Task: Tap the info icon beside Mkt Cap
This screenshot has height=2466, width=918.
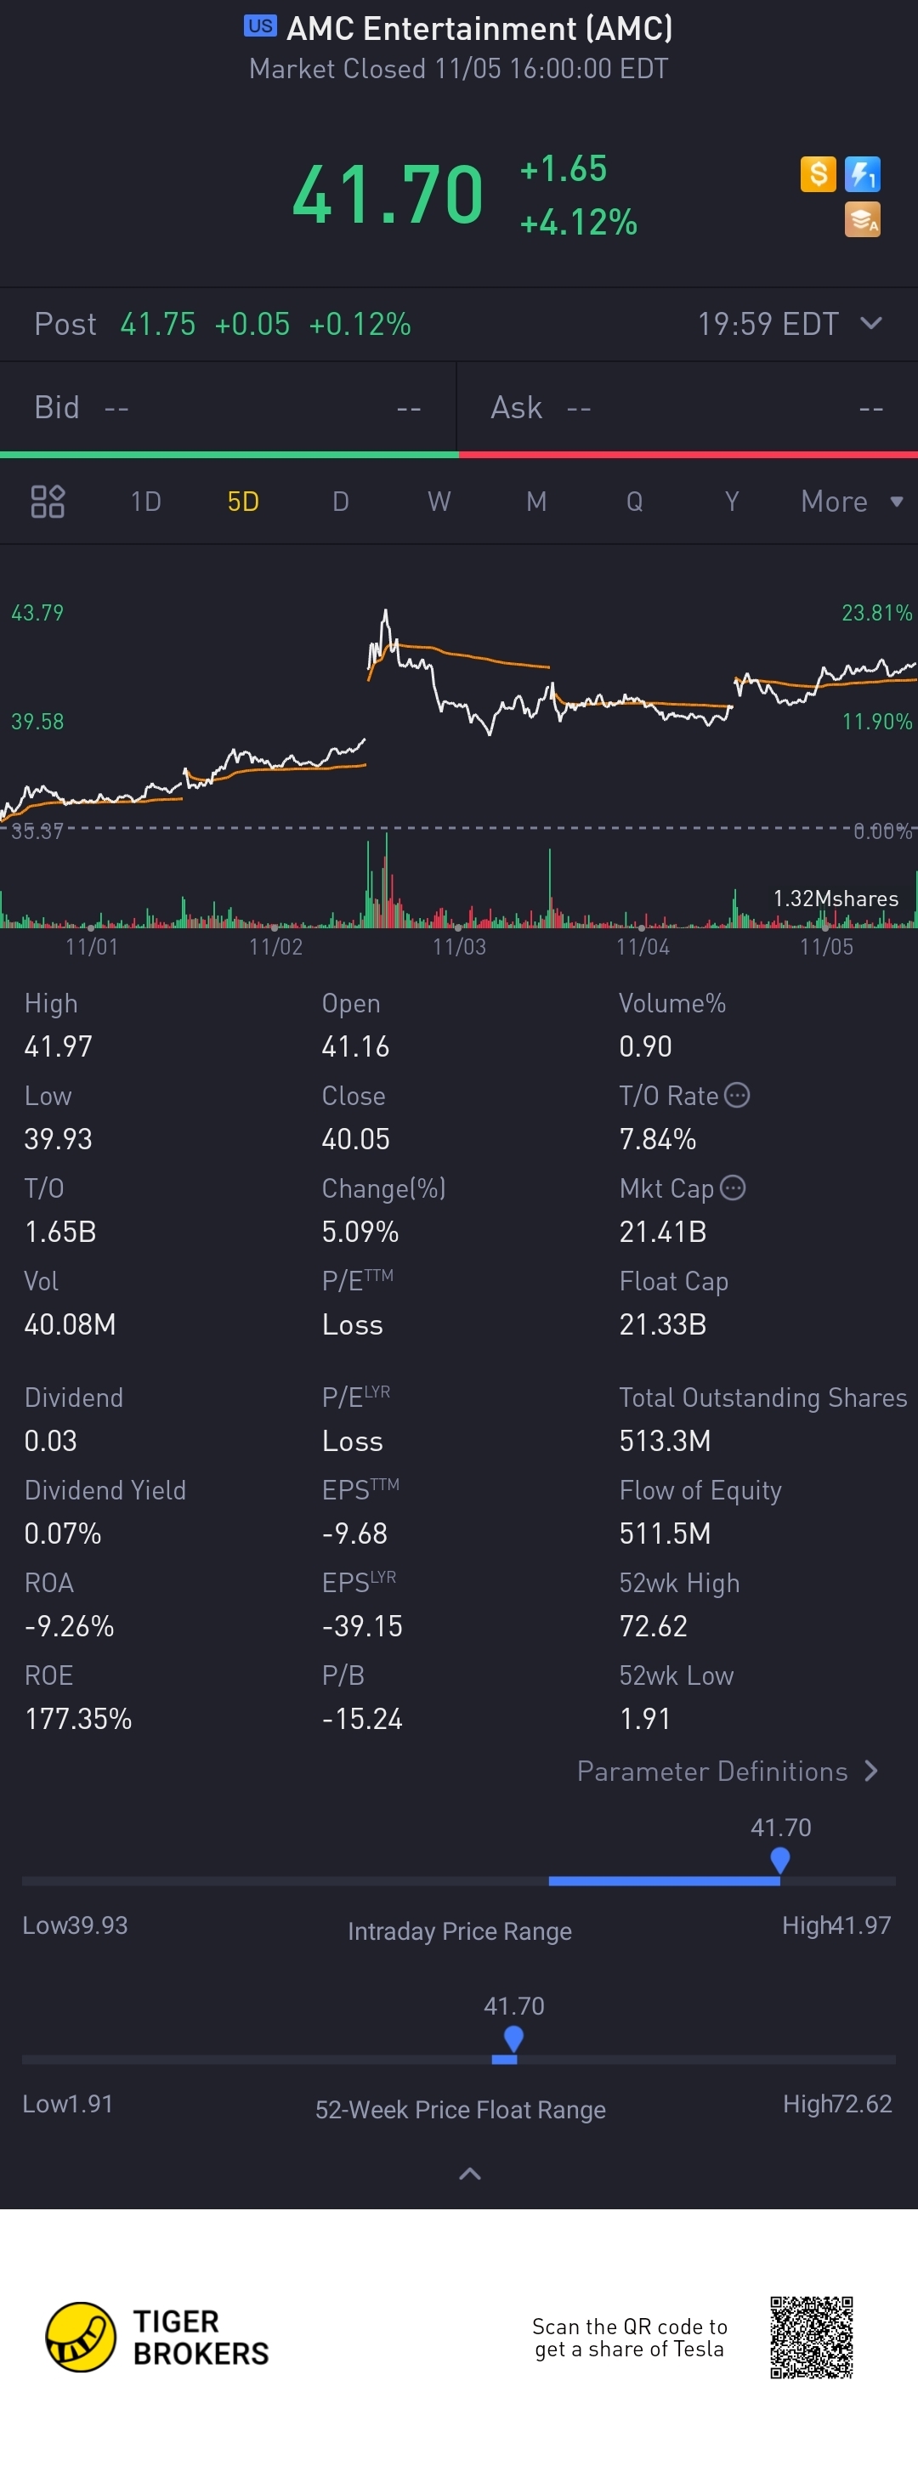Action: click(x=733, y=1188)
